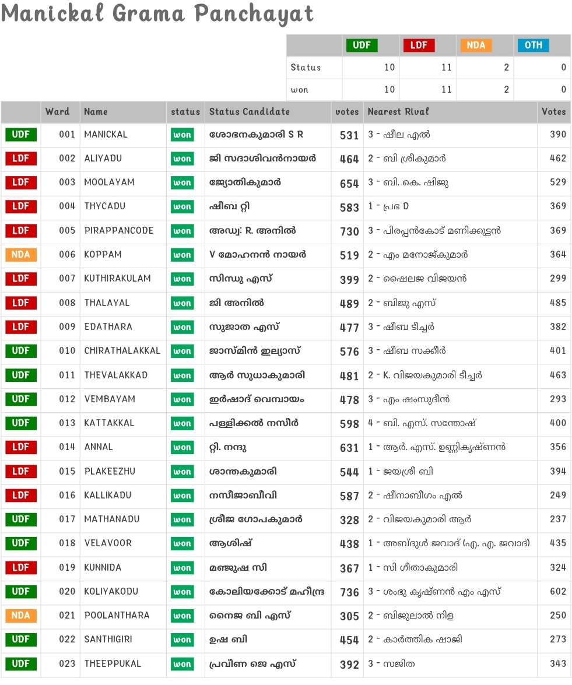
Task: Select the orange NDA badge in summary header
Action: (476, 45)
